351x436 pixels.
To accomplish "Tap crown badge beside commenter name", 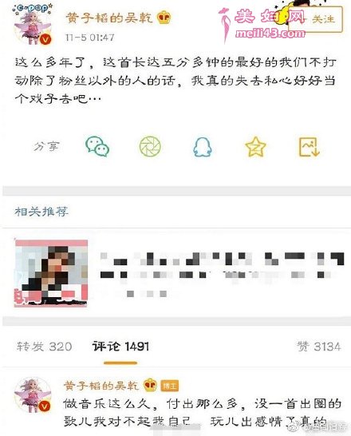I will tap(150, 386).
